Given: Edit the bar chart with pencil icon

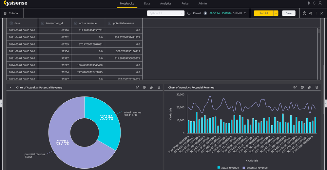Looking at the screenshot, I should [x=310, y=87].
